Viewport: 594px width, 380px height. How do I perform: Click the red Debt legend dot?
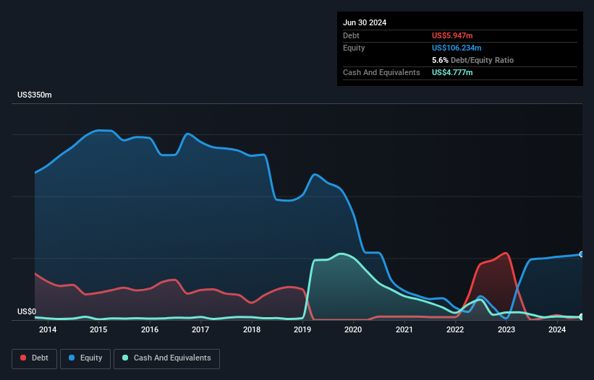tap(23, 358)
